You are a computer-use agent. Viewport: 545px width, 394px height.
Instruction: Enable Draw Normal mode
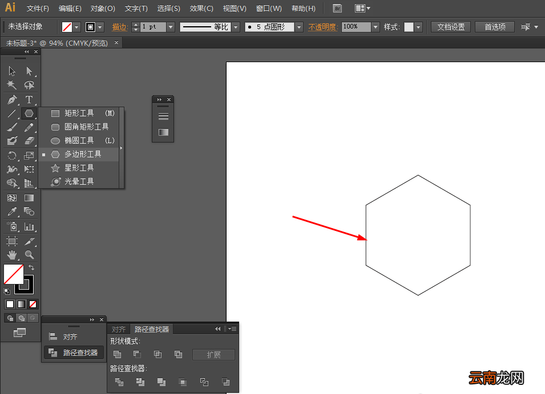[x=10, y=318]
